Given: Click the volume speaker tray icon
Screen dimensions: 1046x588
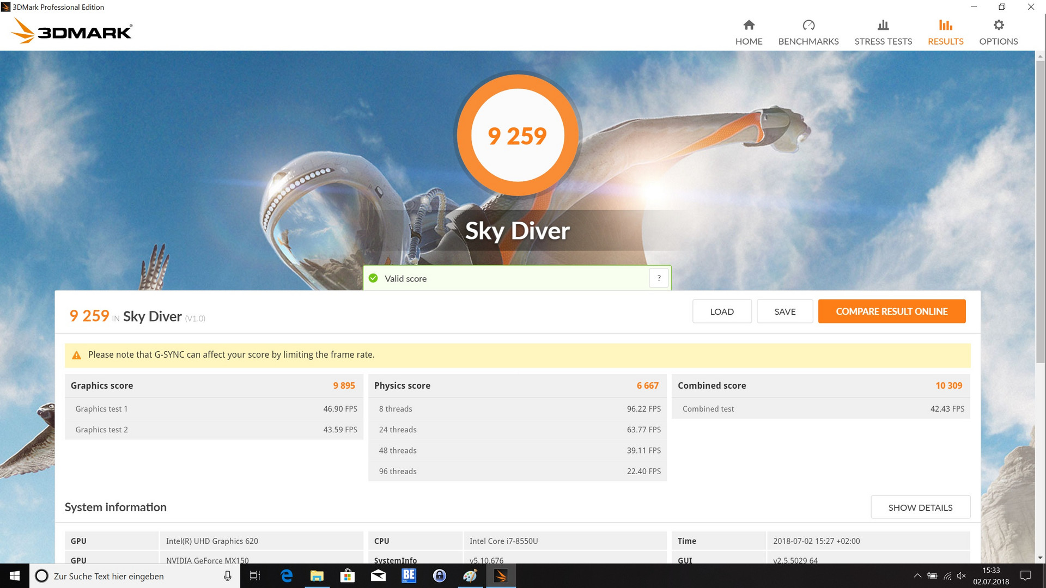Looking at the screenshot, I should tap(961, 575).
